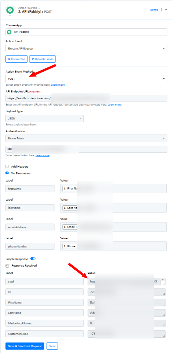Click the API Endpoint URL input field
This screenshot has width=172, height=353.
coord(86,98)
